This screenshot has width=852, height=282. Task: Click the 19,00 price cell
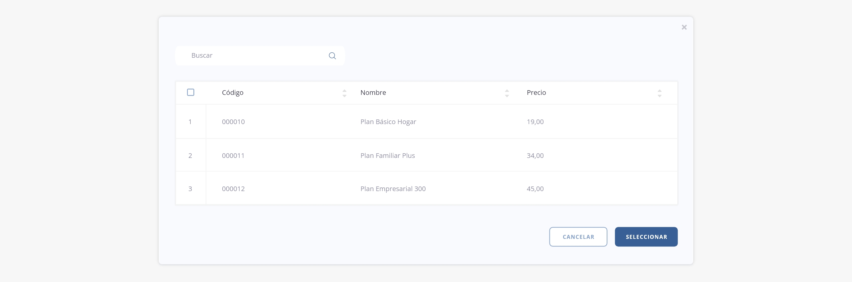(535, 122)
